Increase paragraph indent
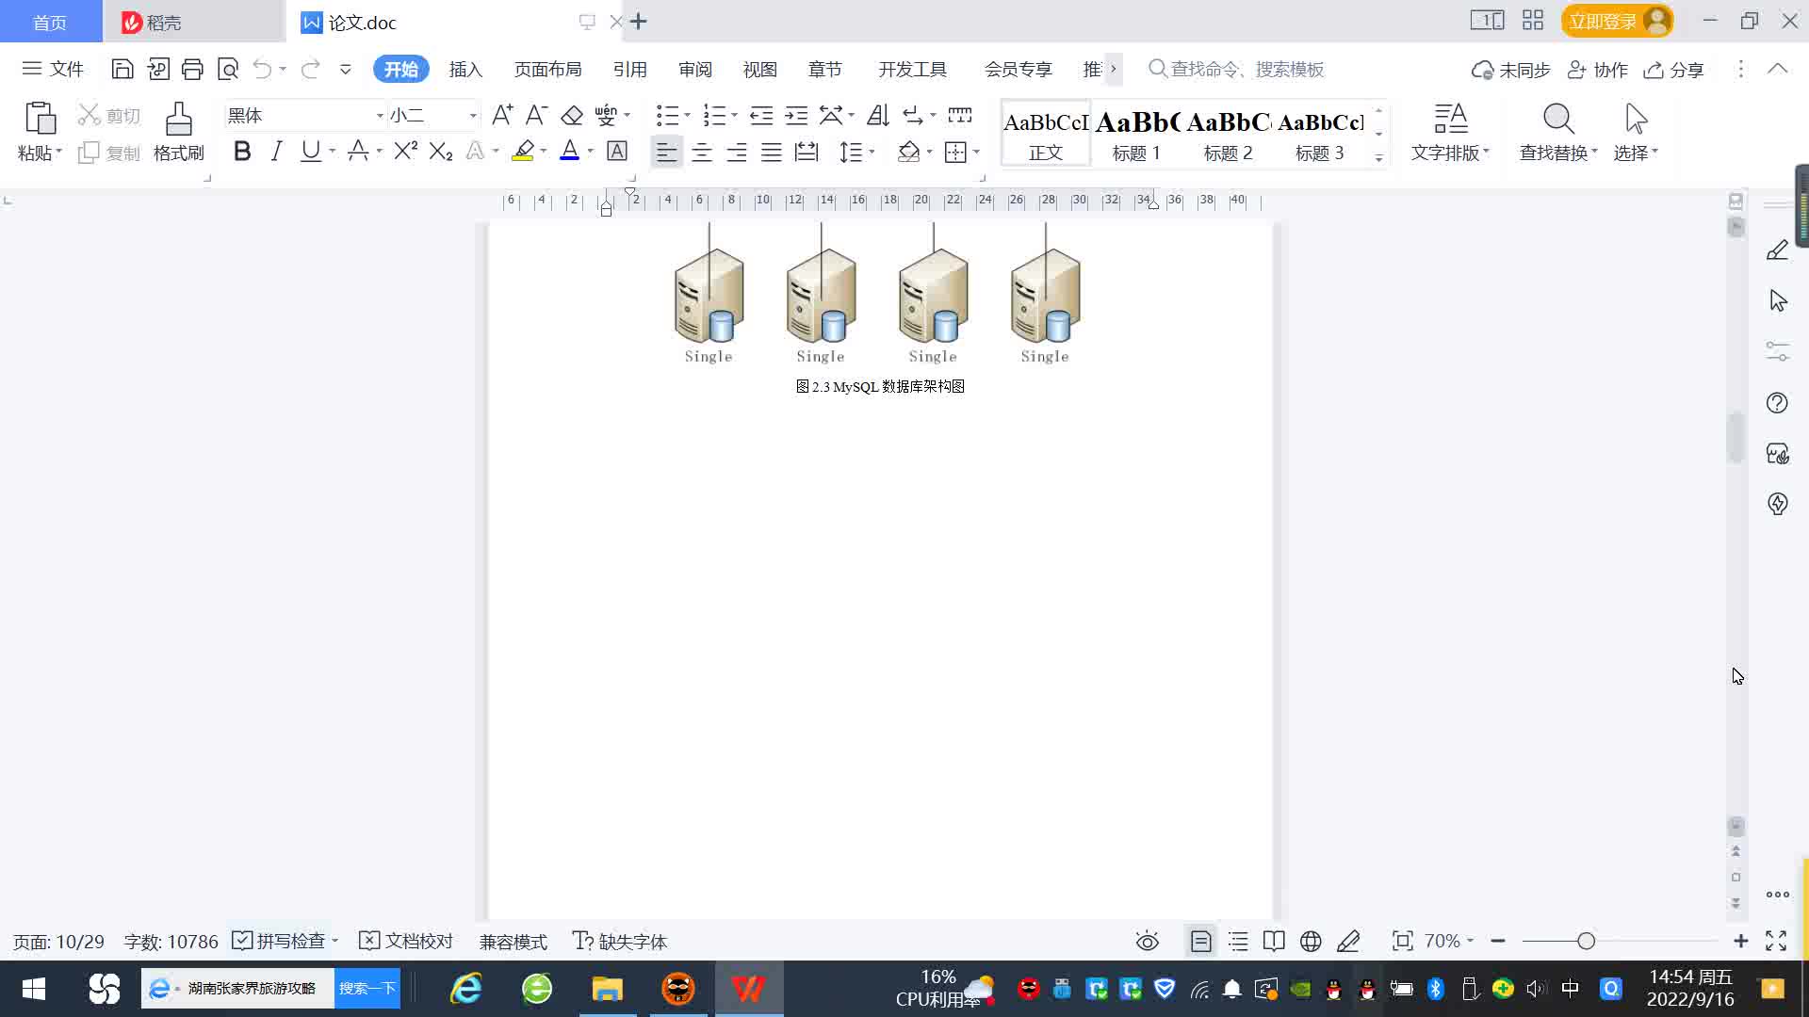 pyautogui.click(x=797, y=115)
